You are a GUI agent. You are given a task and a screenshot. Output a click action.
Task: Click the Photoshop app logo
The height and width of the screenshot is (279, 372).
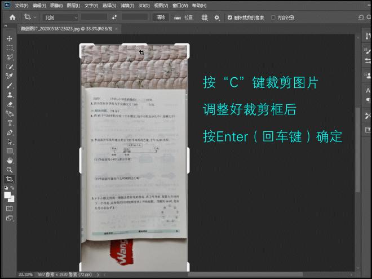click(x=7, y=5)
